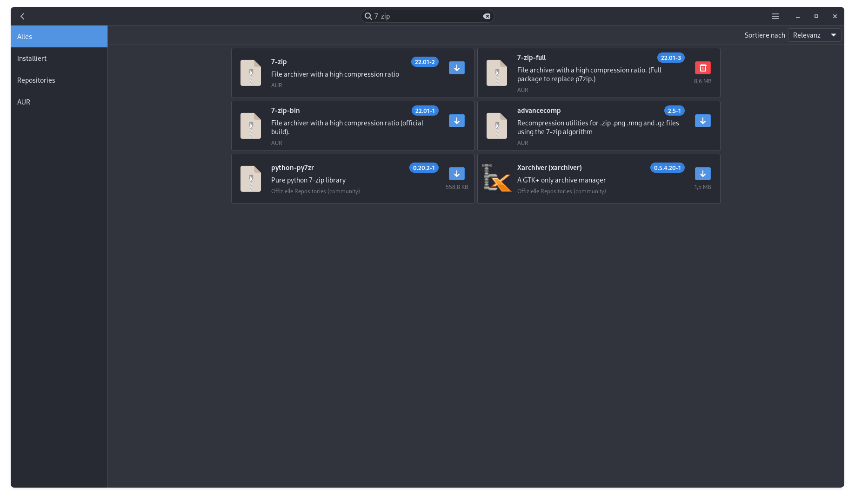Download the advancecomp package
The height and width of the screenshot is (502, 855).
(x=702, y=121)
